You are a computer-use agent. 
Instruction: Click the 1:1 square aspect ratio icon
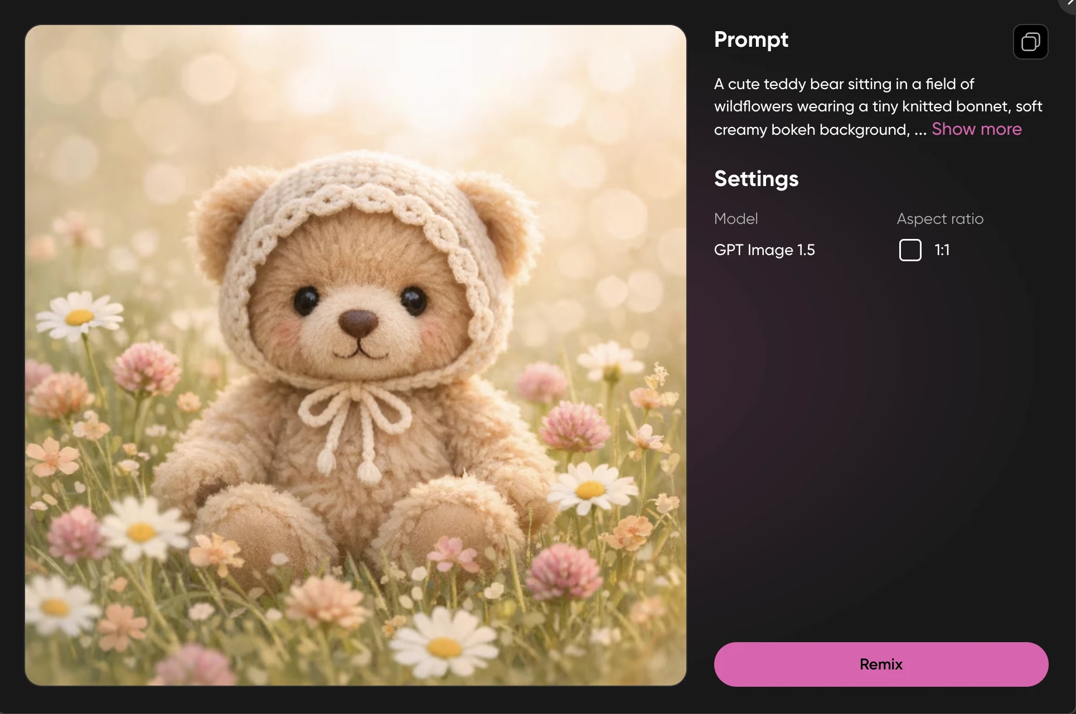(910, 250)
